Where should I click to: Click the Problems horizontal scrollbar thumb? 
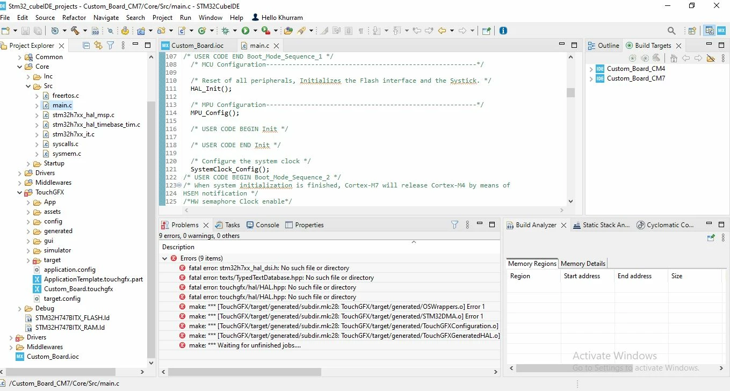click(244, 372)
